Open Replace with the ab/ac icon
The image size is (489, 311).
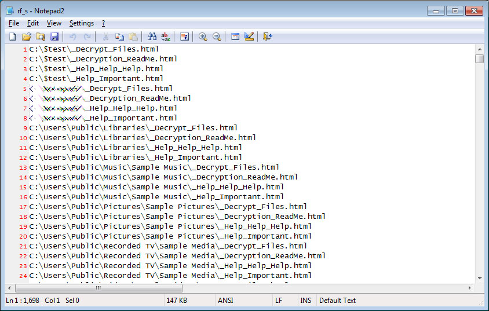[x=166, y=36]
